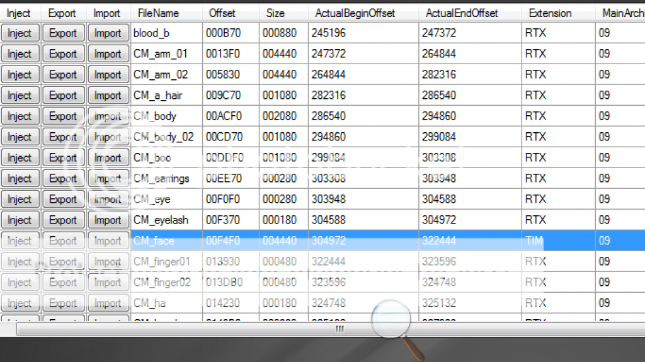The width and height of the screenshot is (645, 362).
Task: Select the CM_arm_02 file name cell
Action: point(166,74)
